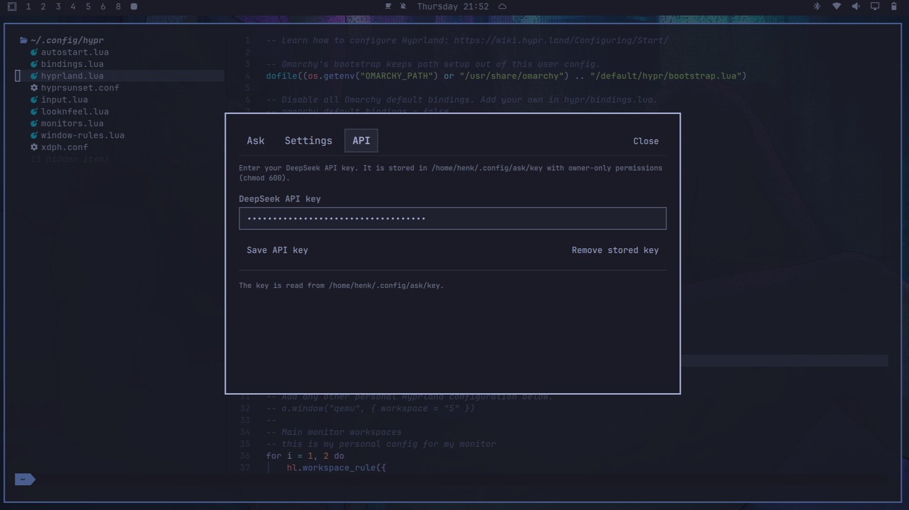Save the API key
The height and width of the screenshot is (510, 909).
[x=277, y=250]
